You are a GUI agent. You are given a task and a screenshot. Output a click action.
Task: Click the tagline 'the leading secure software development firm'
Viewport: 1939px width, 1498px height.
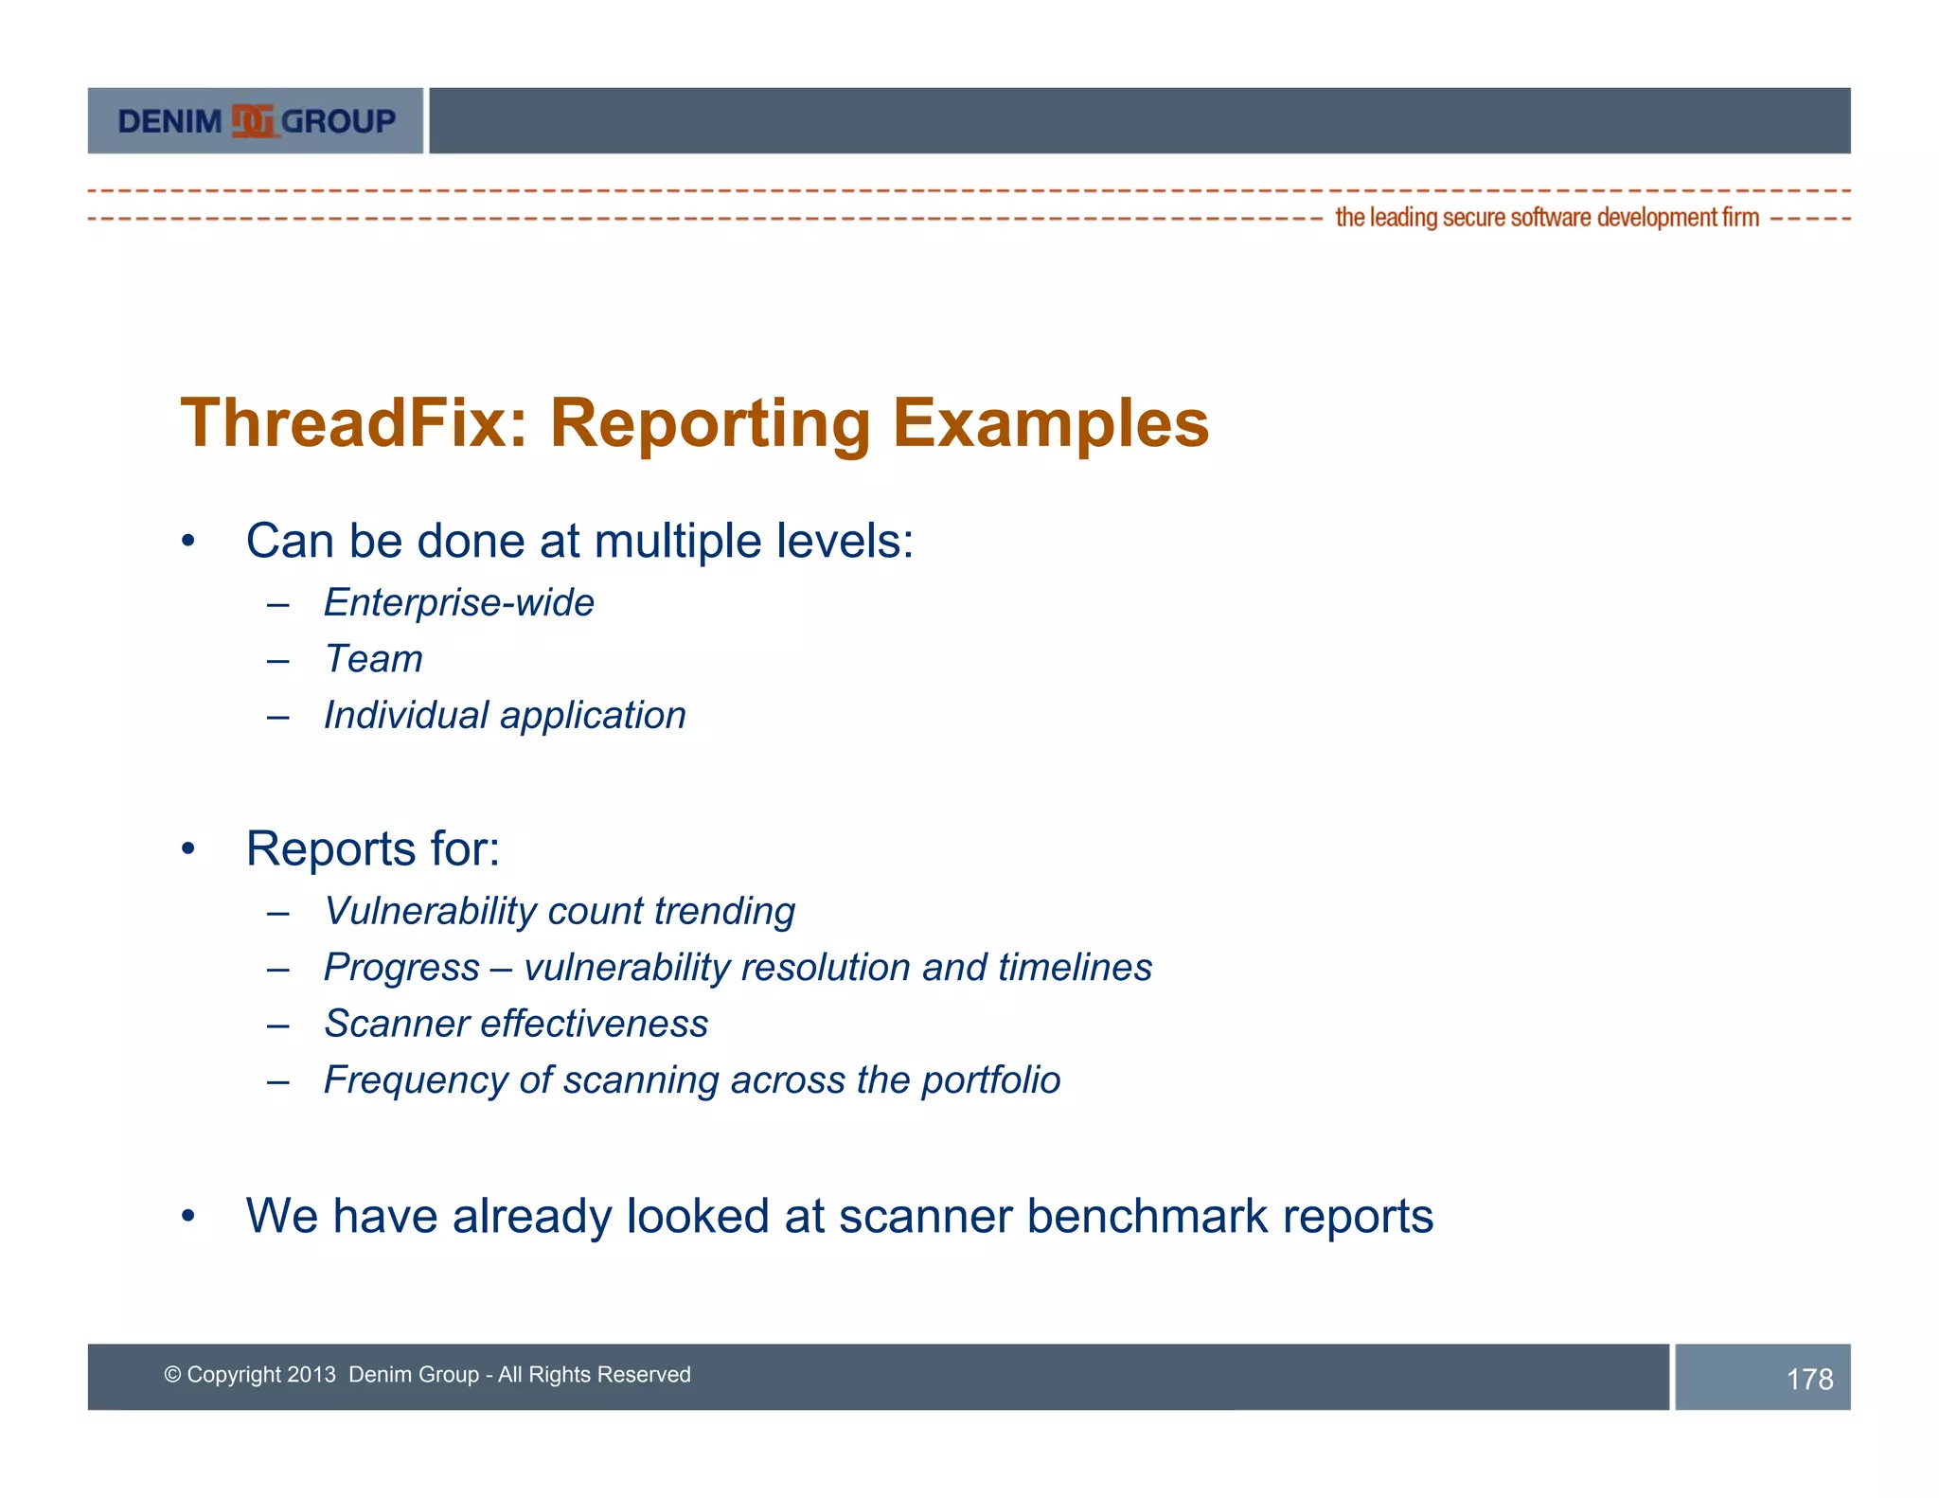(x=1546, y=218)
